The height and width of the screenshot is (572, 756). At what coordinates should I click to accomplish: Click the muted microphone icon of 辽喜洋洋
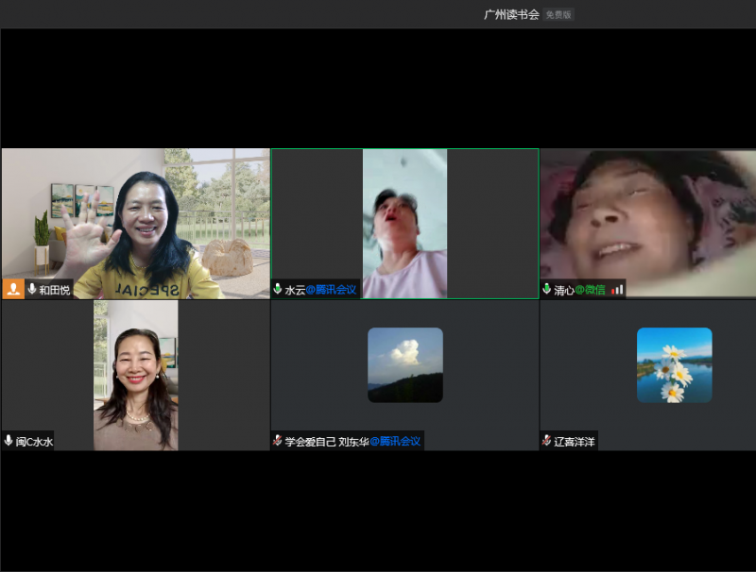[x=547, y=441]
